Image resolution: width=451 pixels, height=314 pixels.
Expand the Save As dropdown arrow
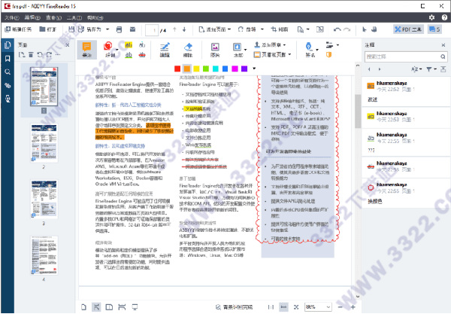click(107, 29)
